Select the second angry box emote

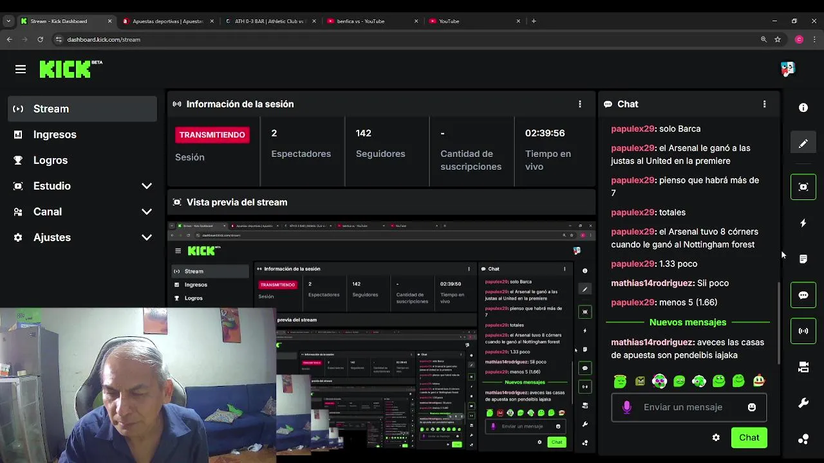tap(640, 381)
